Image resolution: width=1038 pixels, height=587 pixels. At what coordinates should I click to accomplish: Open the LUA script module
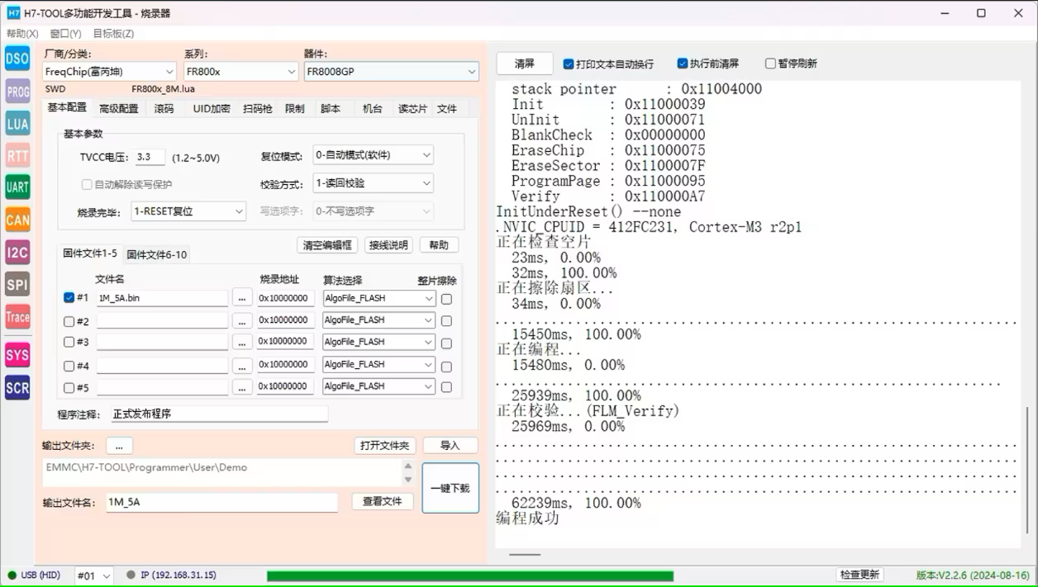click(17, 124)
